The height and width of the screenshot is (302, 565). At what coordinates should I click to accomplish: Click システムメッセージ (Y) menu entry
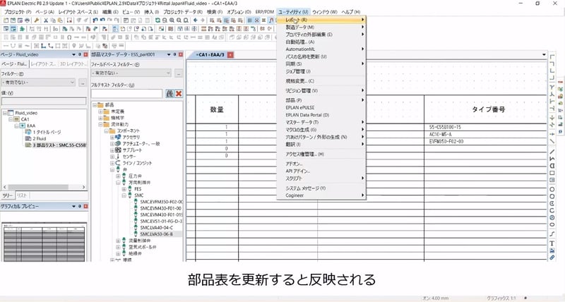(321, 188)
